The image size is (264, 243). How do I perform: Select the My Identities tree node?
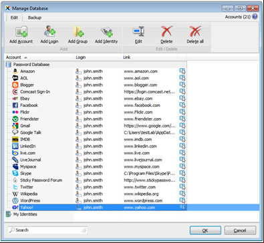[25, 214]
